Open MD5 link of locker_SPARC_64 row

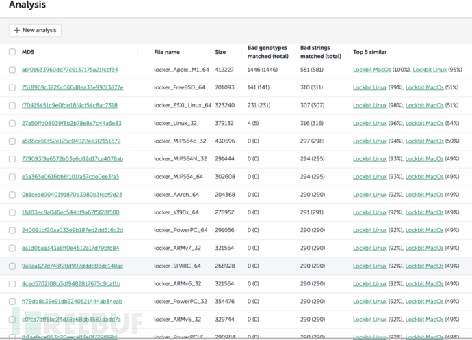click(73, 266)
